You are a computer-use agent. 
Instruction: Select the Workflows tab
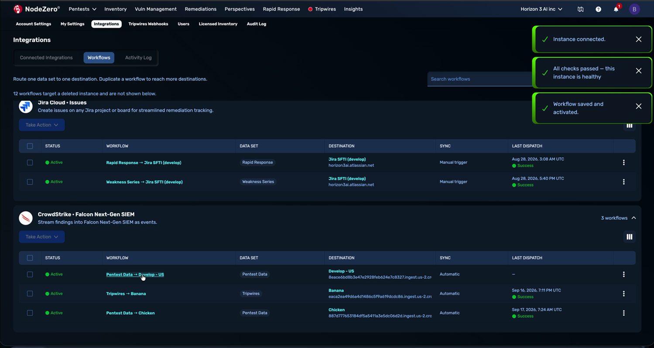click(99, 58)
